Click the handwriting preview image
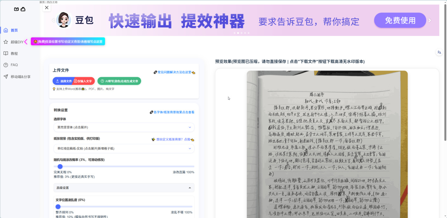This screenshot has height=218, width=447. (x=327, y=144)
